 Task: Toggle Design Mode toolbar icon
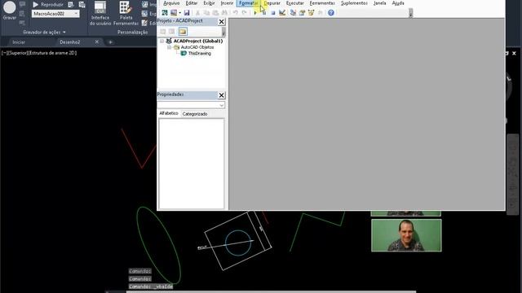tap(282, 13)
